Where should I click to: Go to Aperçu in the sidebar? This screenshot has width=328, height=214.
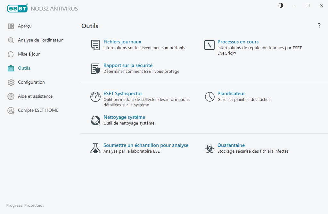click(24, 26)
